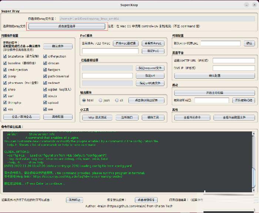Click the 确认插件 button
The image size is (259, 213).
click(x=58, y=46)
